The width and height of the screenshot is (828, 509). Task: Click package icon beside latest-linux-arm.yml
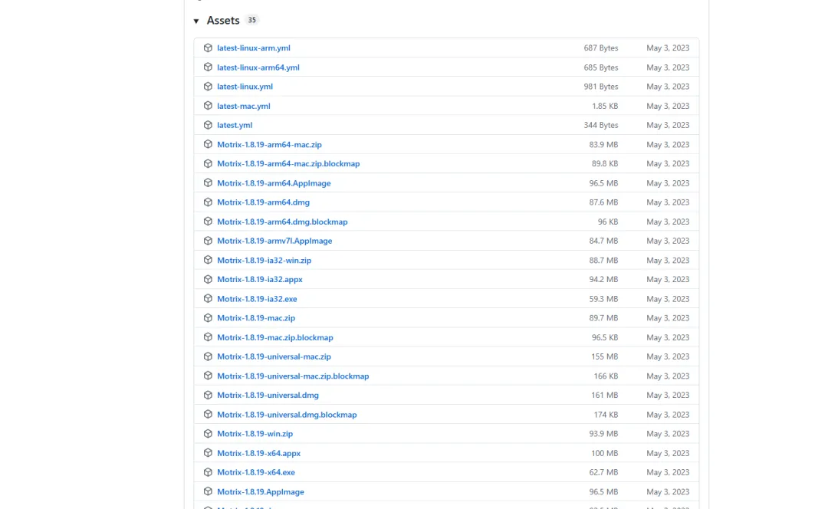pos(208,48)
